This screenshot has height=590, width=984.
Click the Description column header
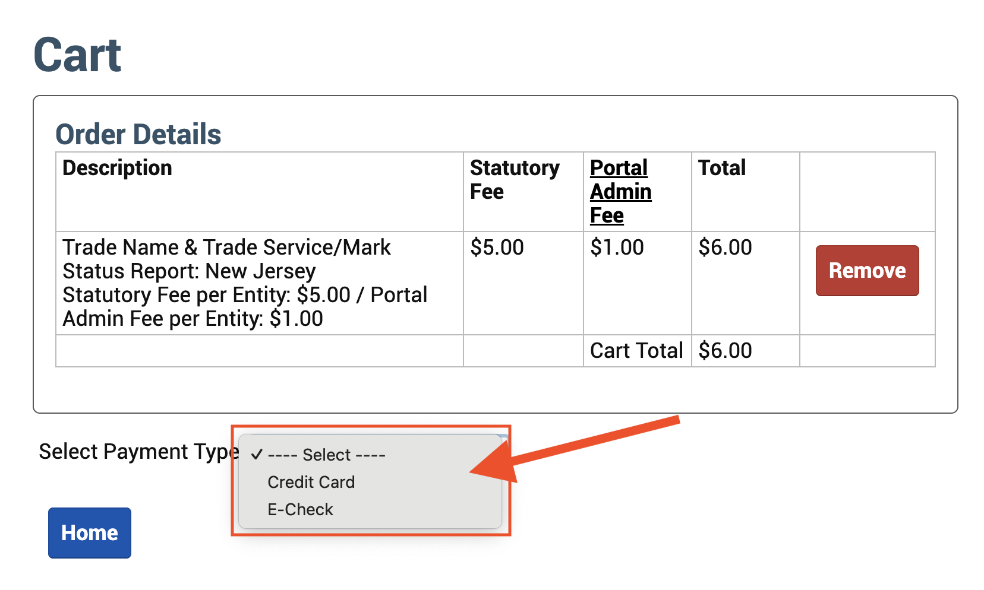[x=117, y=168]
